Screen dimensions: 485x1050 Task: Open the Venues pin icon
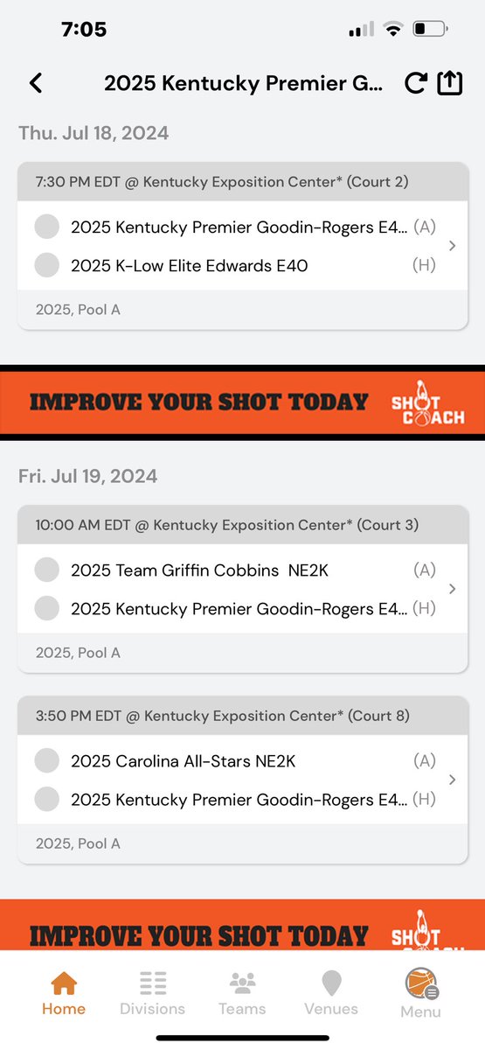(x=331, y=983)
